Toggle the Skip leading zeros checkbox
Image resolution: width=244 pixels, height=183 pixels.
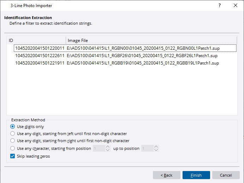(13, 156)
